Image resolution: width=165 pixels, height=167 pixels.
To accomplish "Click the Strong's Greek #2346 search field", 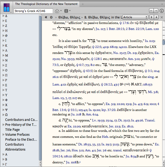I will (x=33, y=11).
